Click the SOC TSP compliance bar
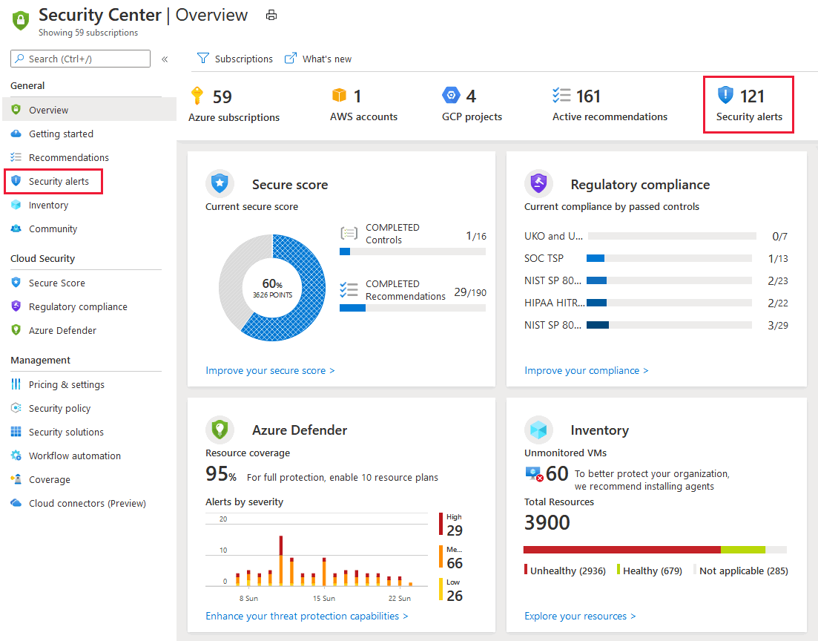 [x=670, y=258]
